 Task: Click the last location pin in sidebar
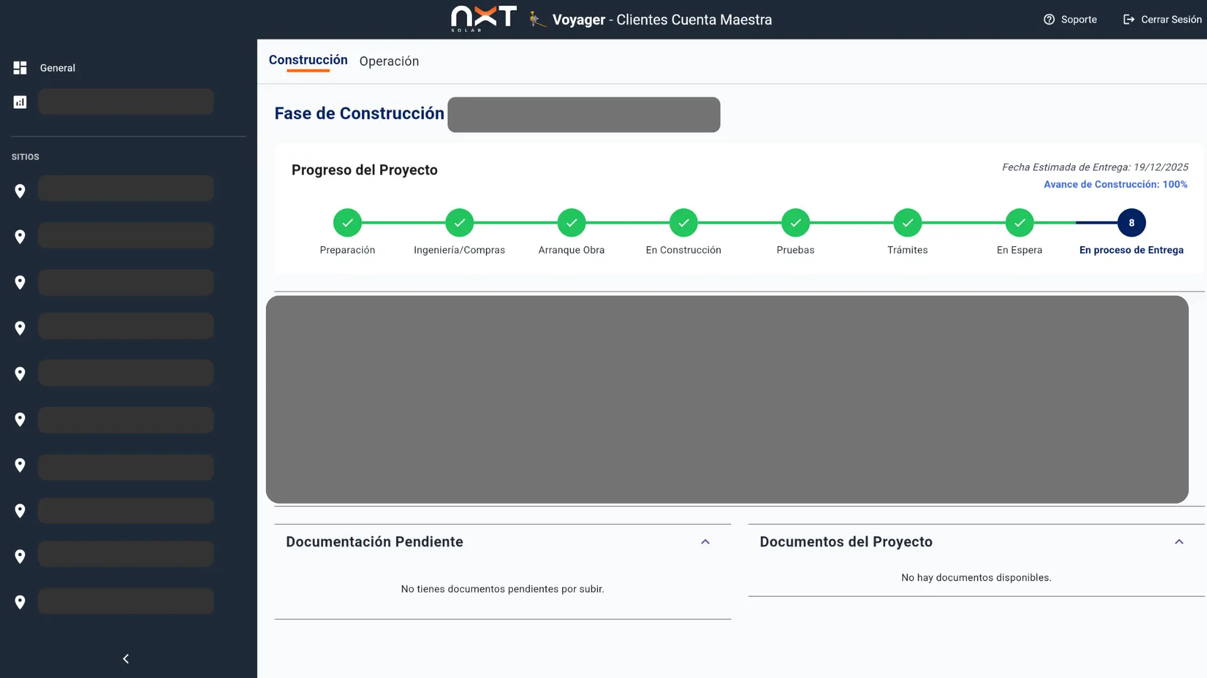(20, 602)
